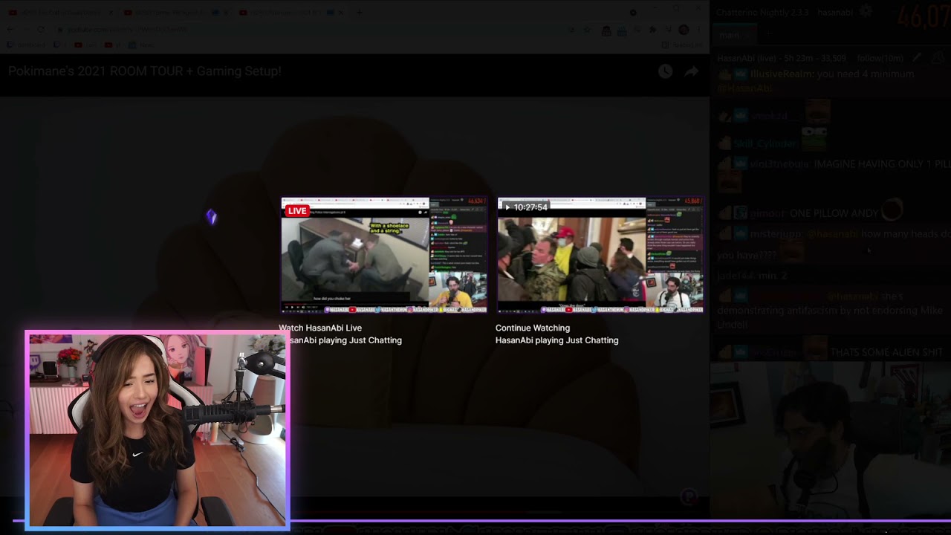Click the Pokimane's 2021 ROOM TOUR video title

(x=145, y=71)
